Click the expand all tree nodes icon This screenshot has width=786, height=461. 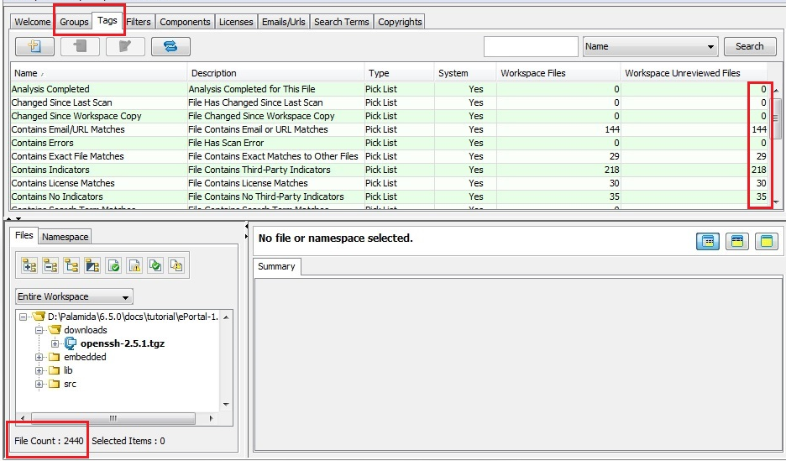(29, 265)
